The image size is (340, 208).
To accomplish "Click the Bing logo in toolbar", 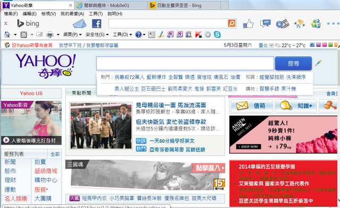I will 28,23.
